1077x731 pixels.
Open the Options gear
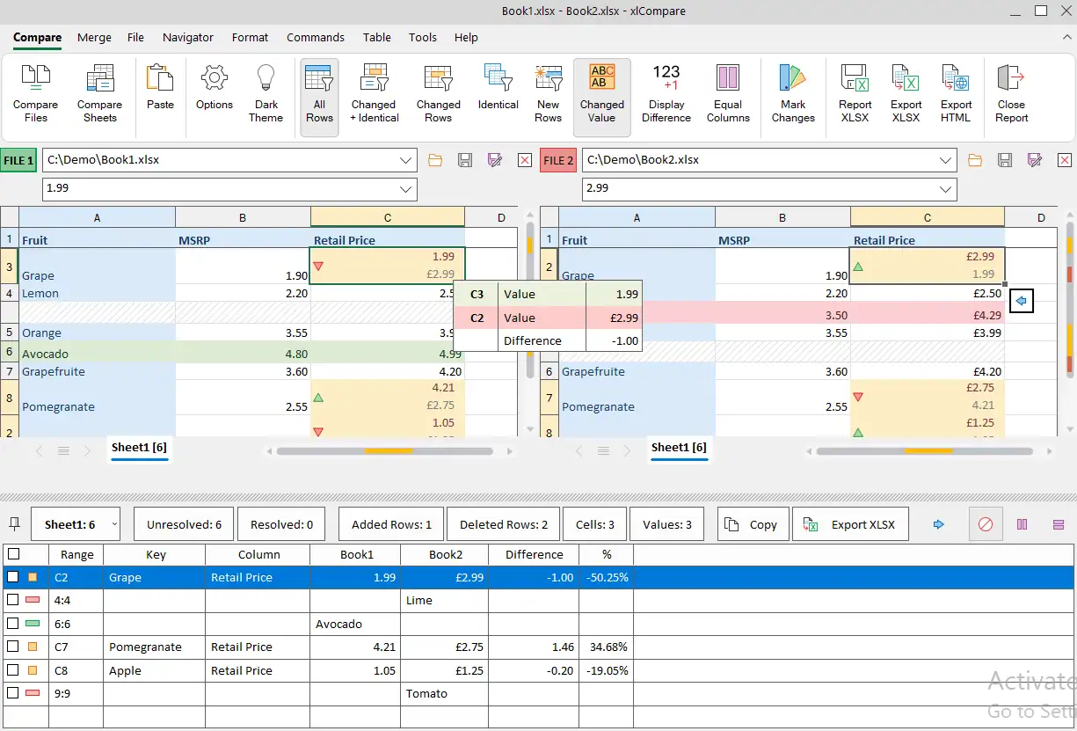pos(215,87)
